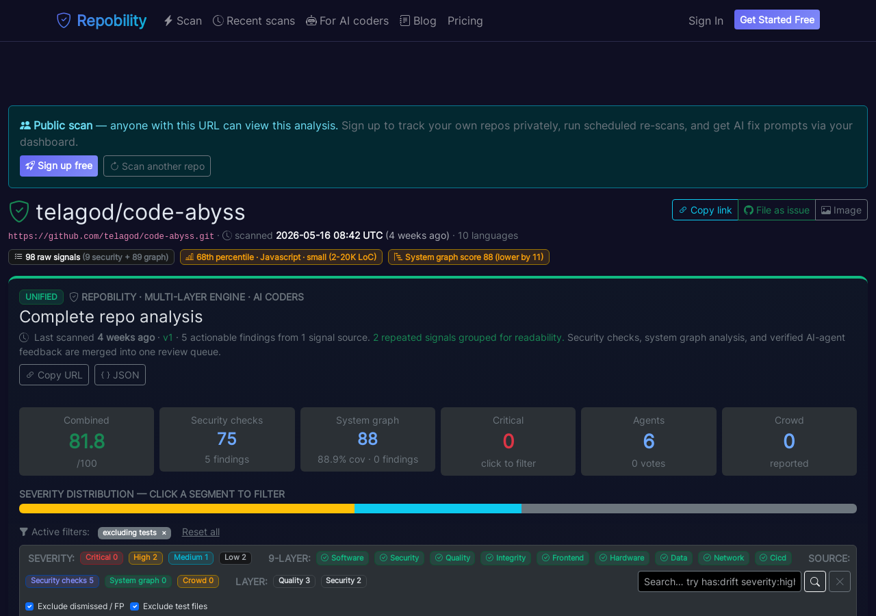Click the Combined 81.8 score card
Screen dimensions: 876x616
click(x=86, y=441)
